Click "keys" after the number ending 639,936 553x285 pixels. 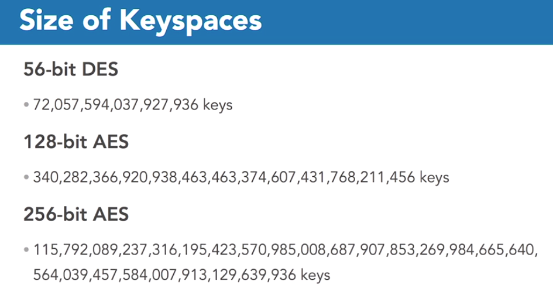point(315,273)
